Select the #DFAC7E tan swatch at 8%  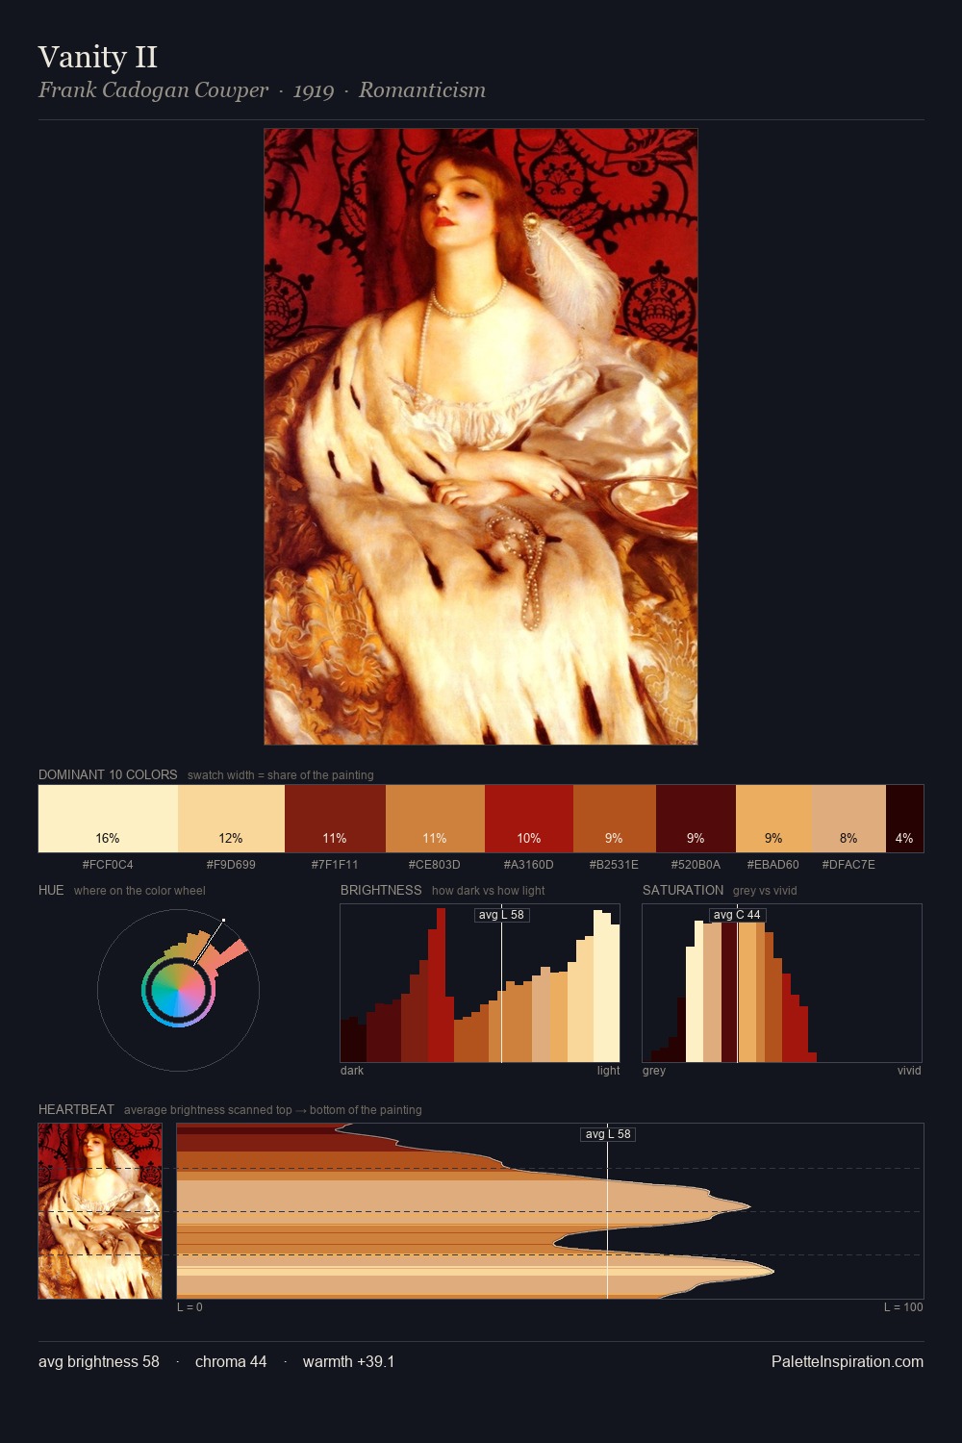(x=848, y=819)
